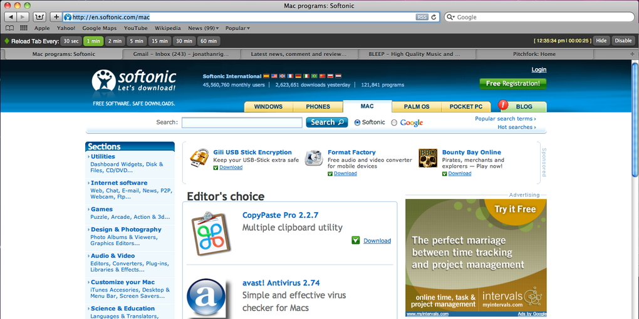Viewport: 639px width, 319px height.
Task: Select the United States flag
Action: pyautogui.click(x=274, y=76)
